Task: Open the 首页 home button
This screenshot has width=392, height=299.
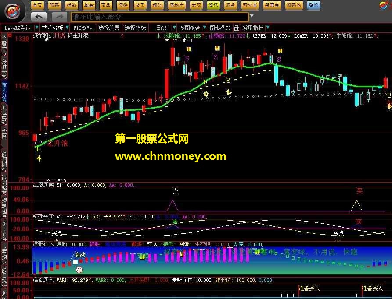Action: pos(37,5)
